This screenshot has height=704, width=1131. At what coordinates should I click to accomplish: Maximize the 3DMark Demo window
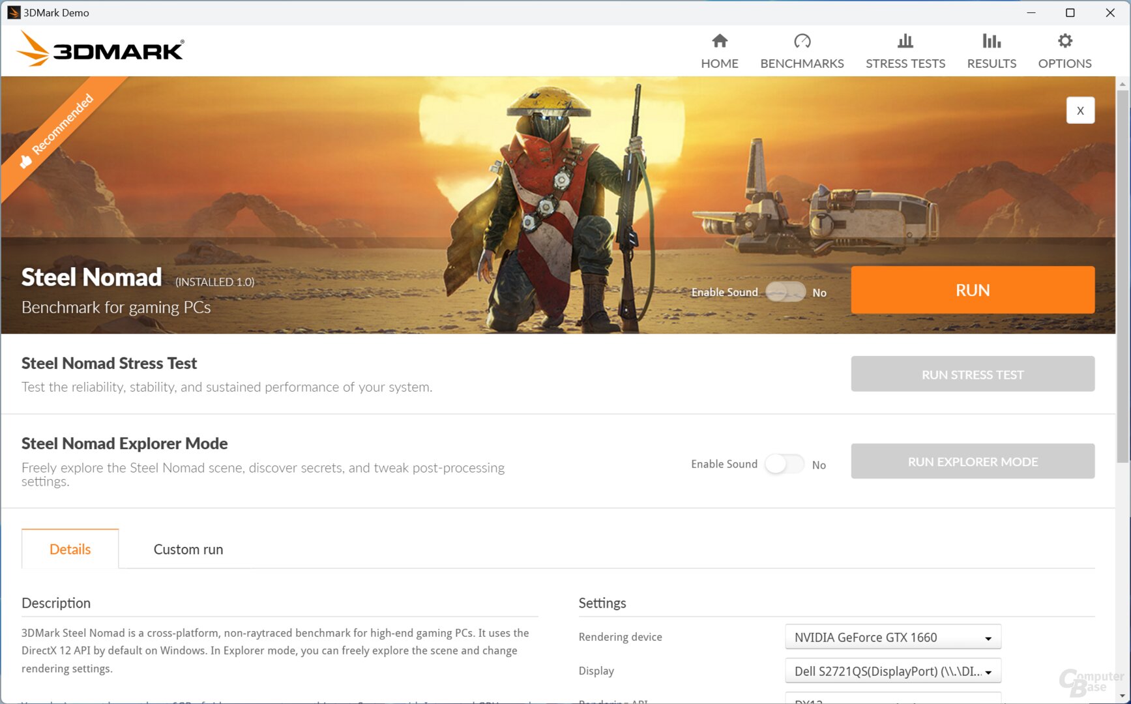coord(1070,12)
